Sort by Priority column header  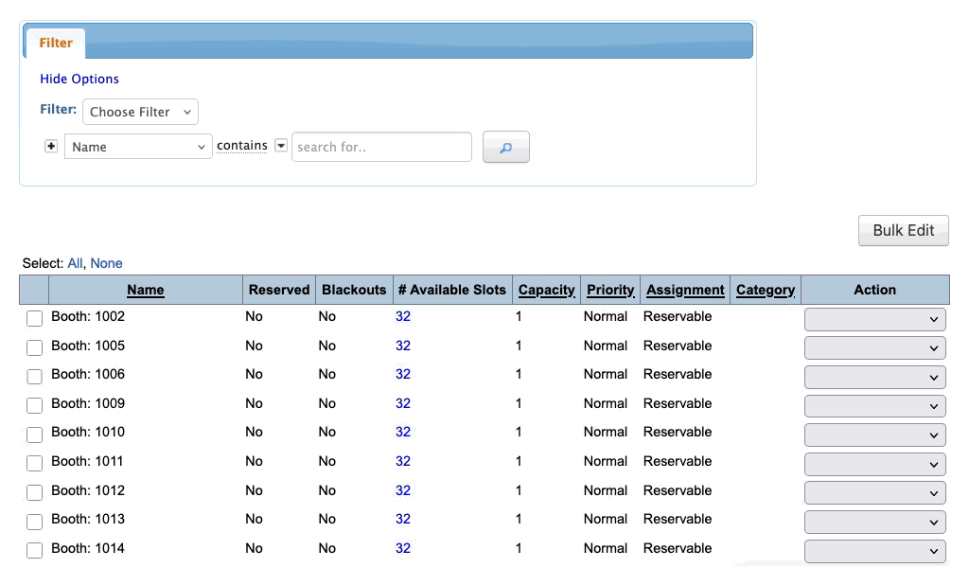click(x=610, y=290)
